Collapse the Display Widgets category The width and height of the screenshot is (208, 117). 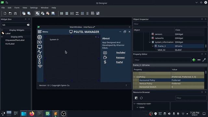pyautogui.click(x=2, y=30)
